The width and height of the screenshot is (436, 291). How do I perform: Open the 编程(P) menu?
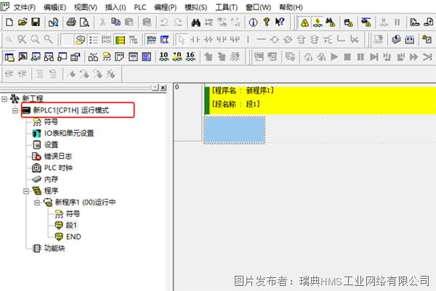point(165,7)
